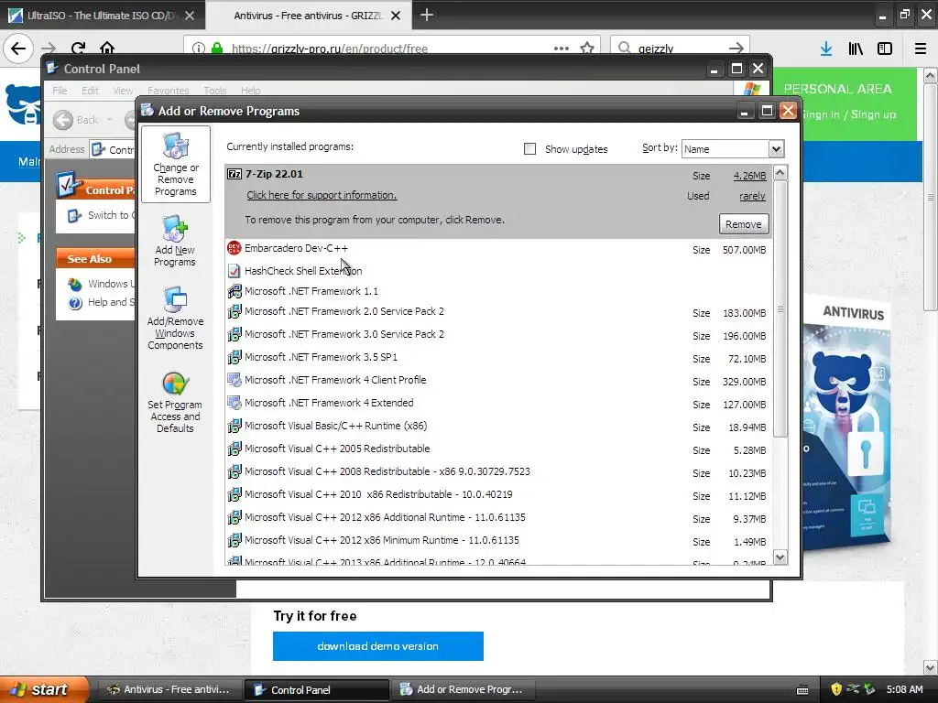Select Microsoft .NET Framework 2.0 Service Pack 2
Viewport: 938px width, 703px height.
[x=498, y=312]
